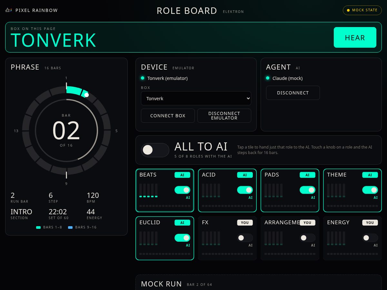Viewport: 387px width, 290px height.
Task: Click the HEAR button
Action: 355,37
